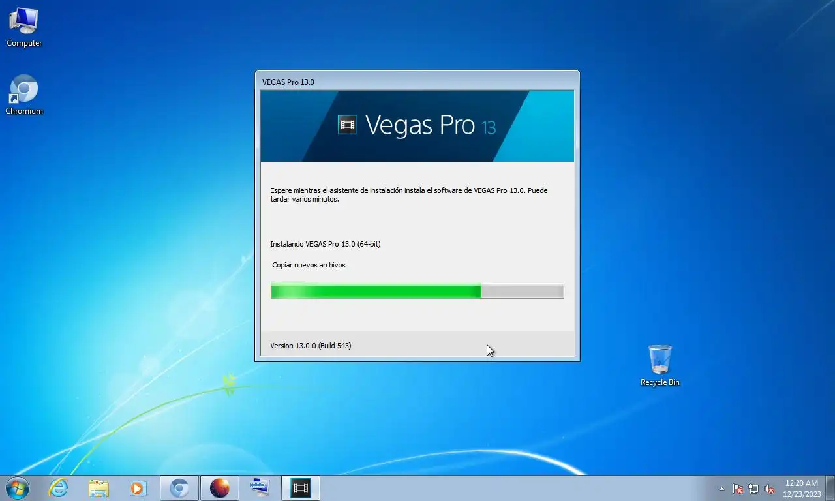The width and height of the screenshot is (835, 501).
Task: Click the Show desktop strip beside the clock
Action: click(x=830, y=488)
